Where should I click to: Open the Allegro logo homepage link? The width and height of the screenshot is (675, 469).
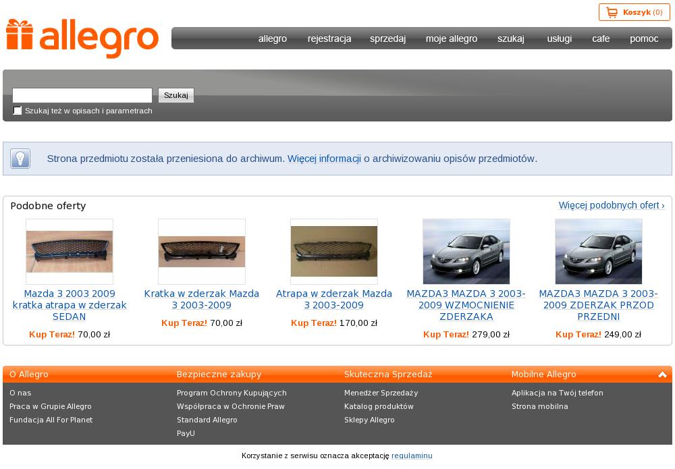pyautogui.click(x=82, y=38)
